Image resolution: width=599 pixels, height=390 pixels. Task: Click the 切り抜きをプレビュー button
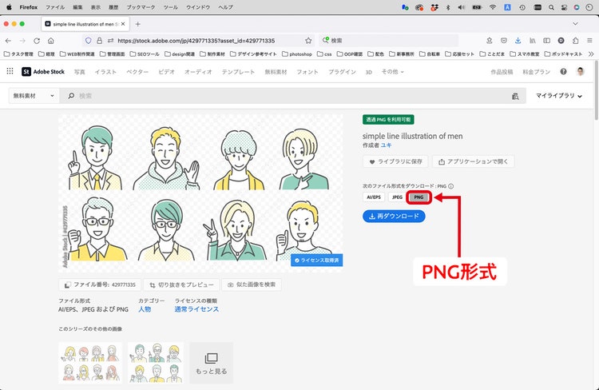(181, 285)
